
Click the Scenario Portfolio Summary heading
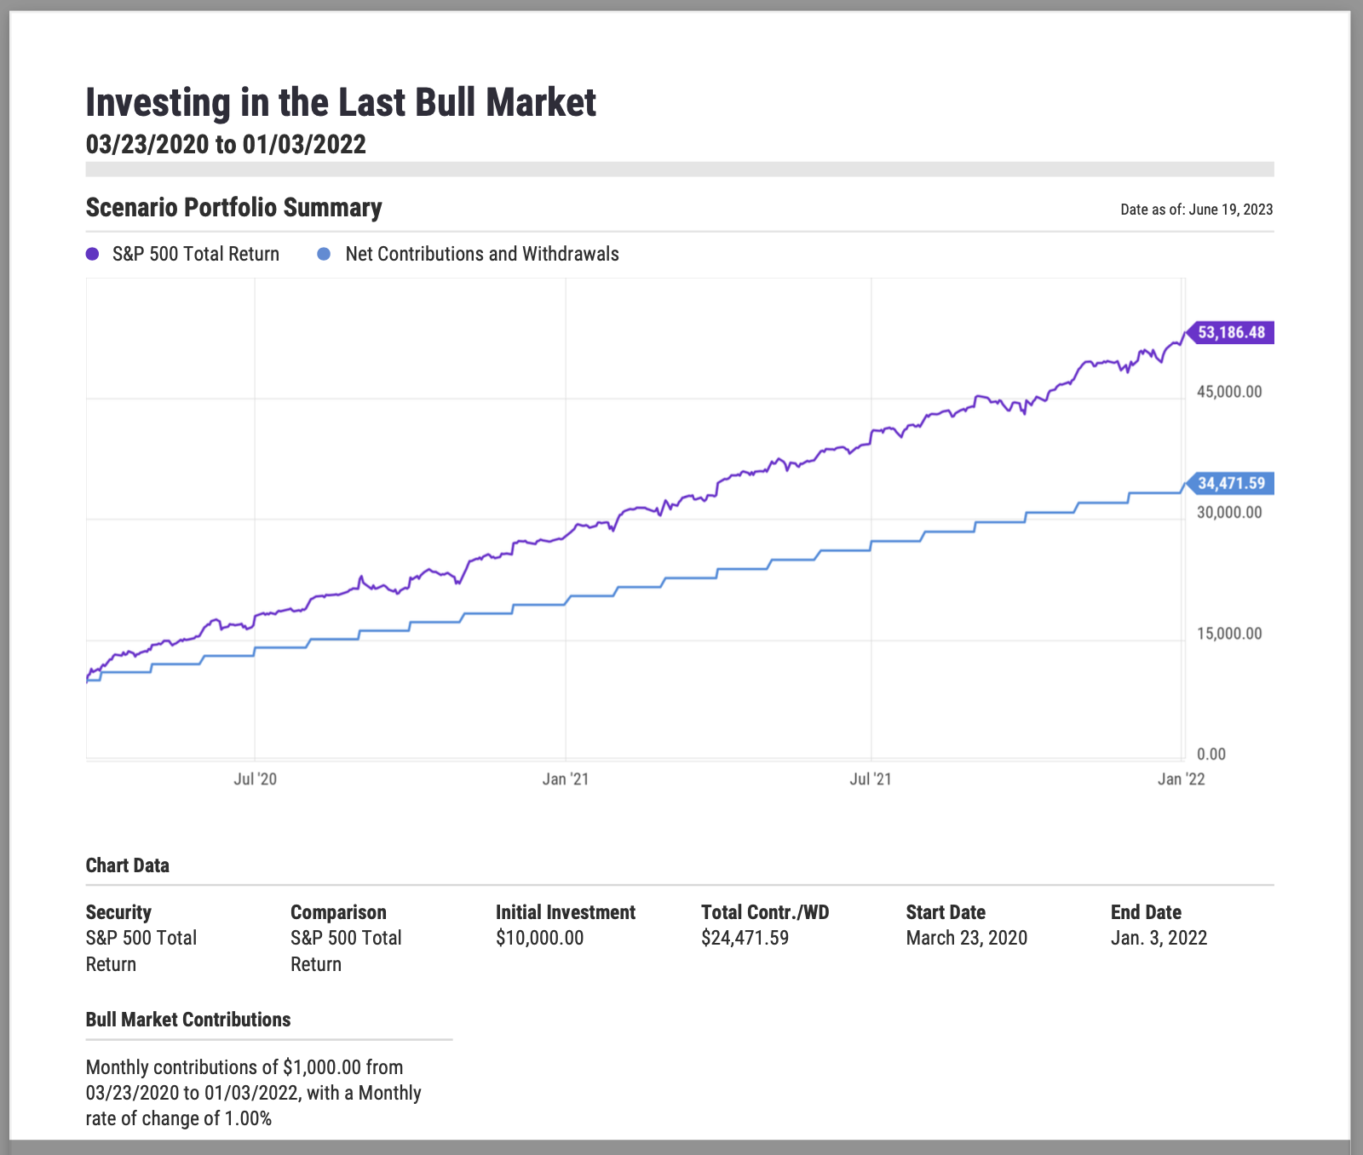click(x=234, y=208)
